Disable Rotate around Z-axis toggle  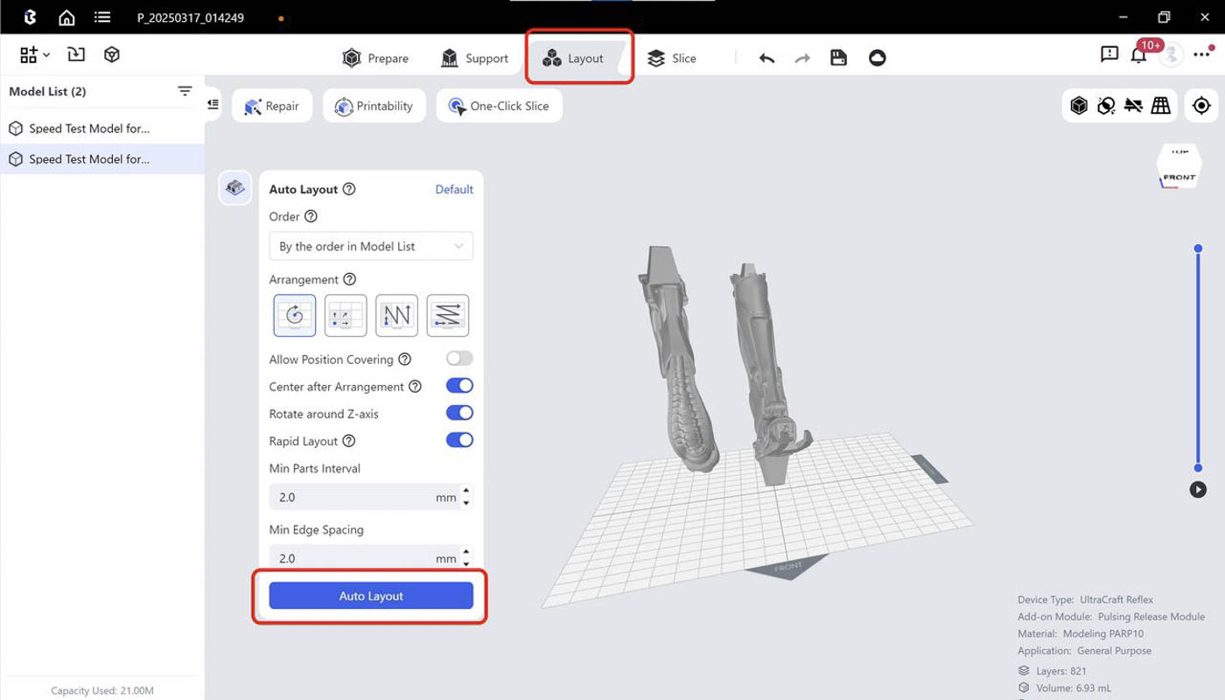pyautogui.click(x=459, y=413)
